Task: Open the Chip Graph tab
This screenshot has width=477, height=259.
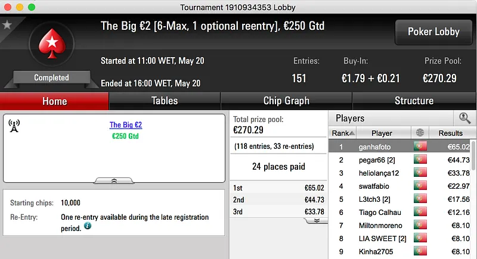Action: pyautogui.click(x=286, y=101)
